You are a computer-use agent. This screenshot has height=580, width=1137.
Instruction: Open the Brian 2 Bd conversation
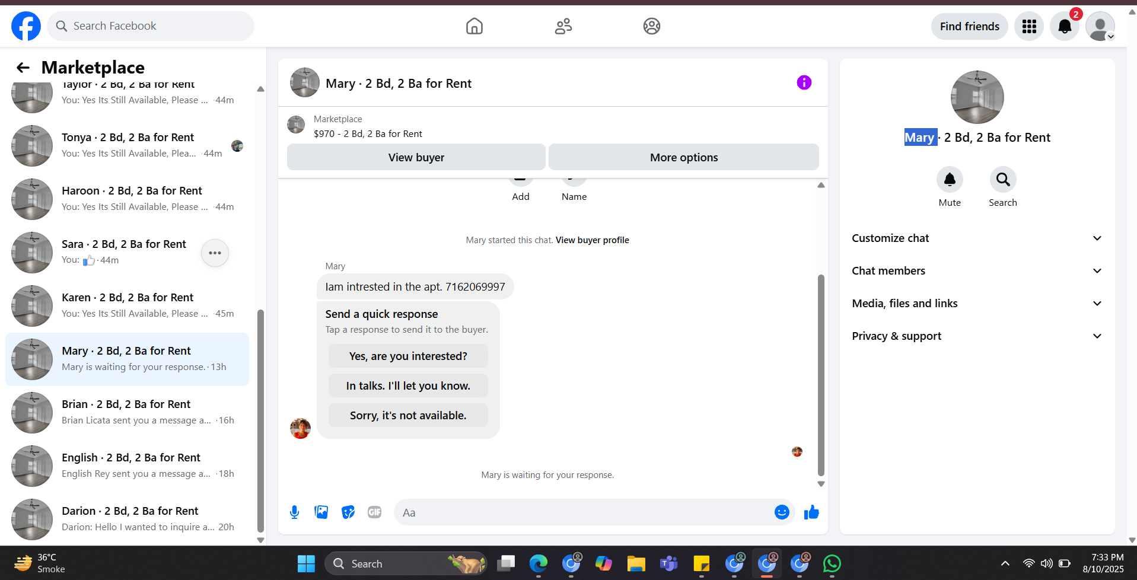[x=128, y=413]
